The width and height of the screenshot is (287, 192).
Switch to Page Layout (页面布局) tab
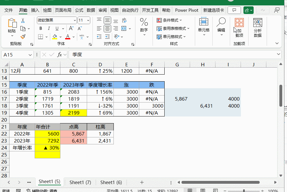(63, 10)
